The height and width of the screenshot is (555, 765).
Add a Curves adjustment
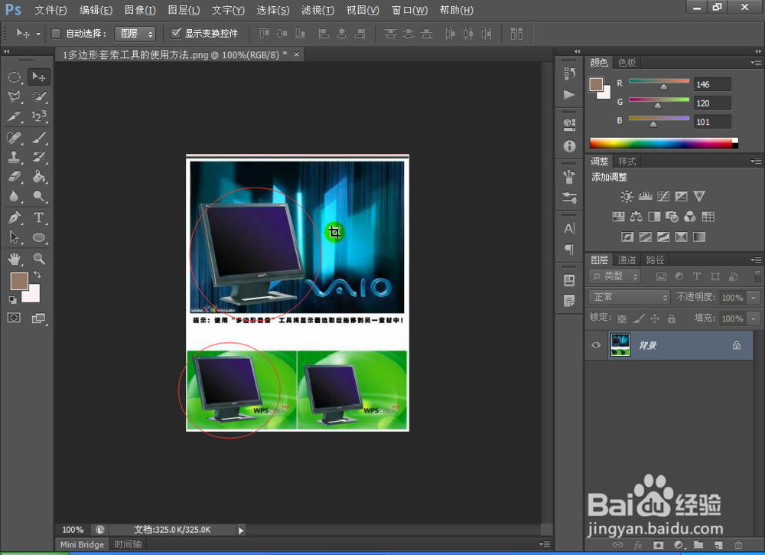tap(663, 196)
